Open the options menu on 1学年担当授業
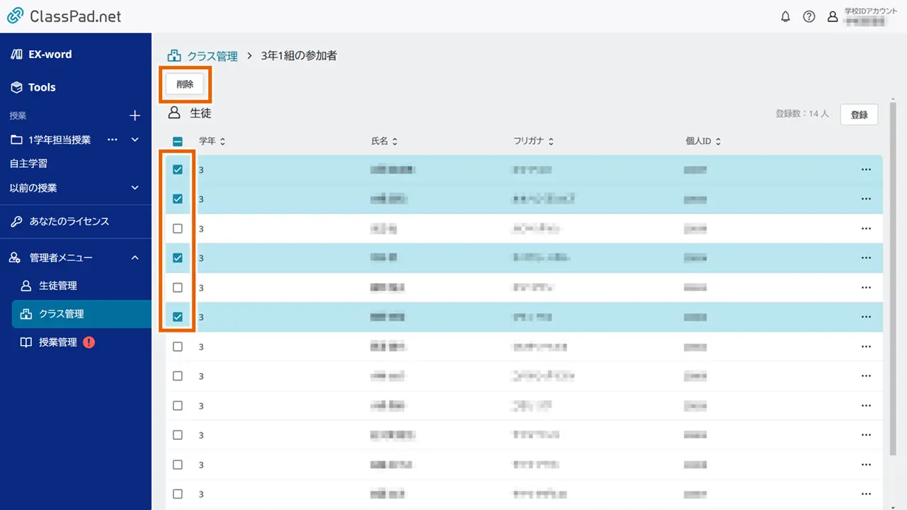 [112, 139]
